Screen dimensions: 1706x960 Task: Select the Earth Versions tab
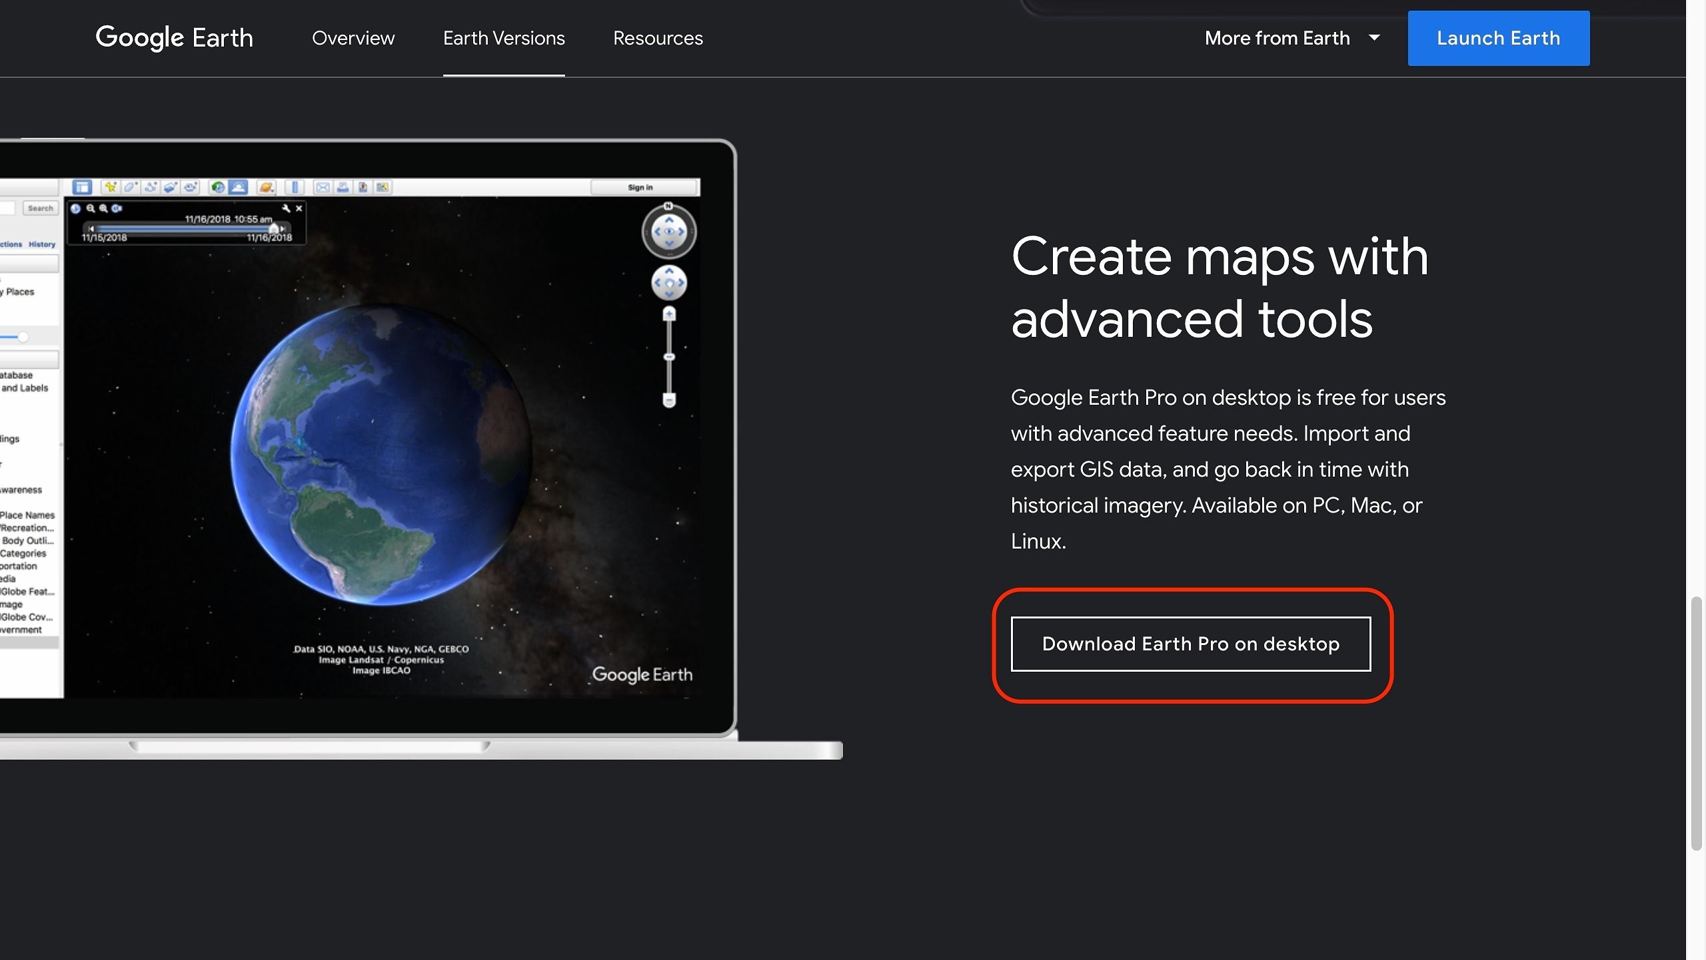pyautogui.click(x=504, y=38)
